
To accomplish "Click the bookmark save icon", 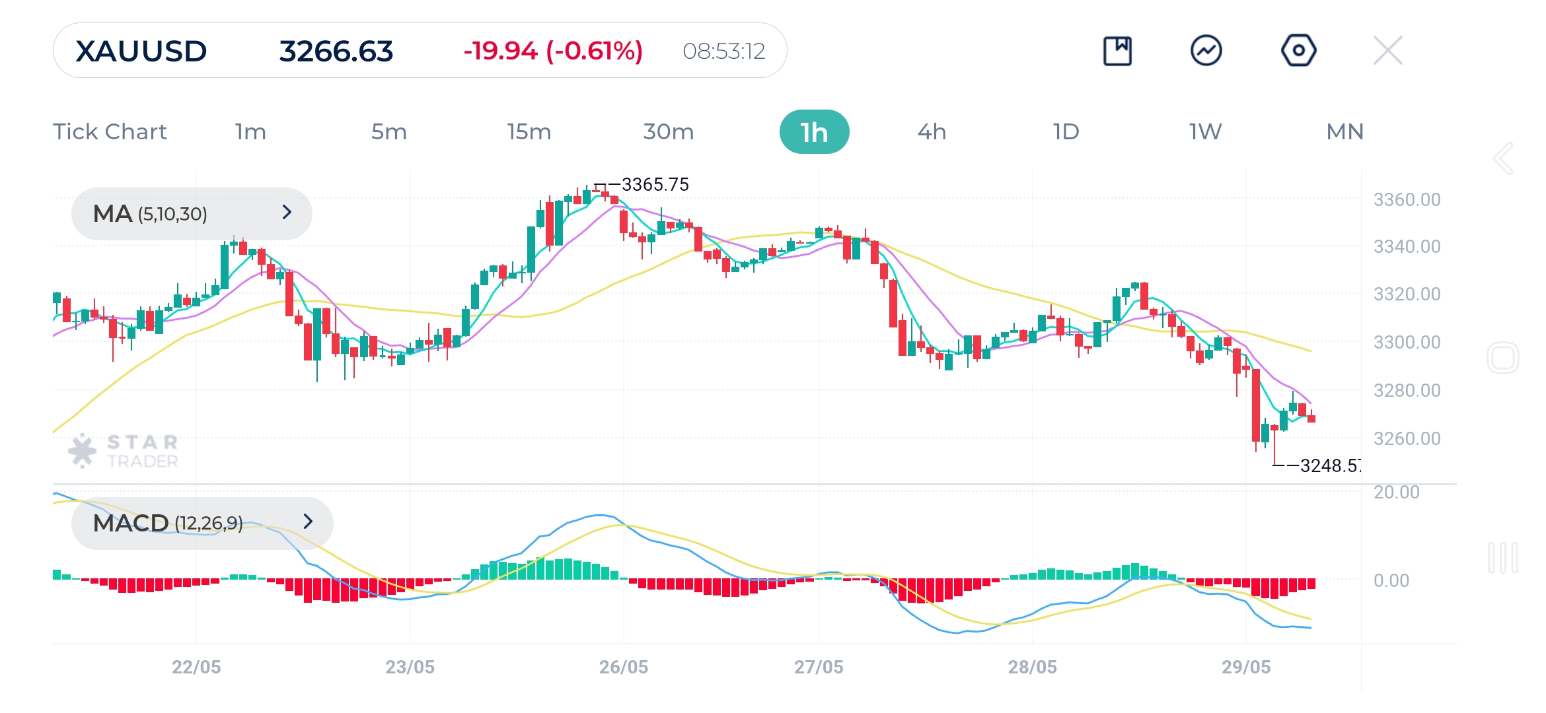I will [x=1117, y=51].
